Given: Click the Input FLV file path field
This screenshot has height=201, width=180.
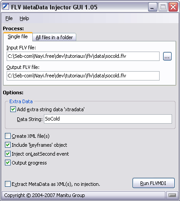Looking at the screenshot, I should point(83,56).
